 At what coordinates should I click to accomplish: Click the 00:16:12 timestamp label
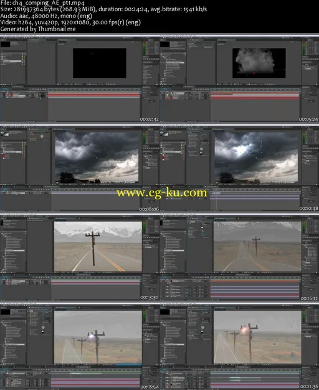click(309, 298)
